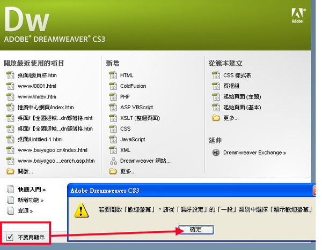Click the HTML new document icon
The width and height of the screenshot is (322, 250).
pos(113,75)
